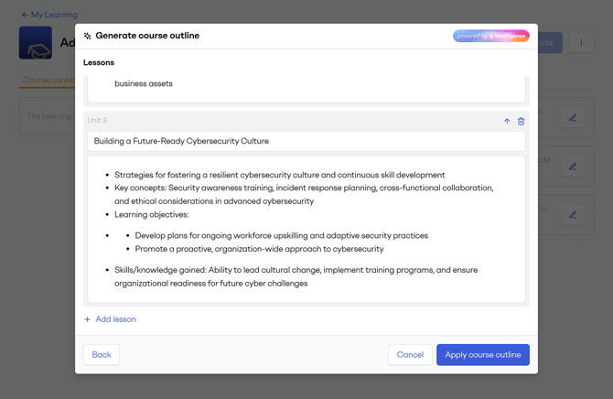Click the powered by intelligence badge
The width and height of the screenshot is (613, 399).
(x=490, y=36)
